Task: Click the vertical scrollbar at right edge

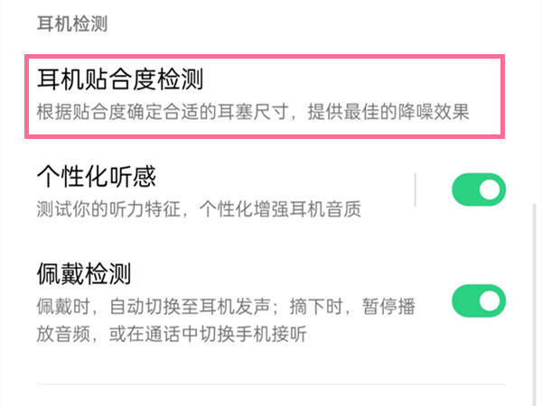Action: pyautogui.click(x=535, y=304)
